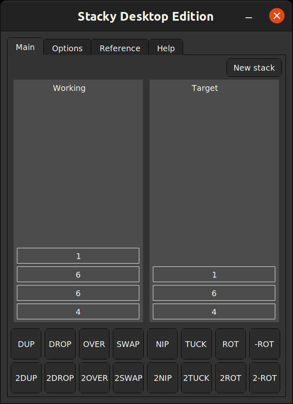The width and height of the screenshot is (293, 404).
Task: Click the 2DROP button
Action: point(60,378)
